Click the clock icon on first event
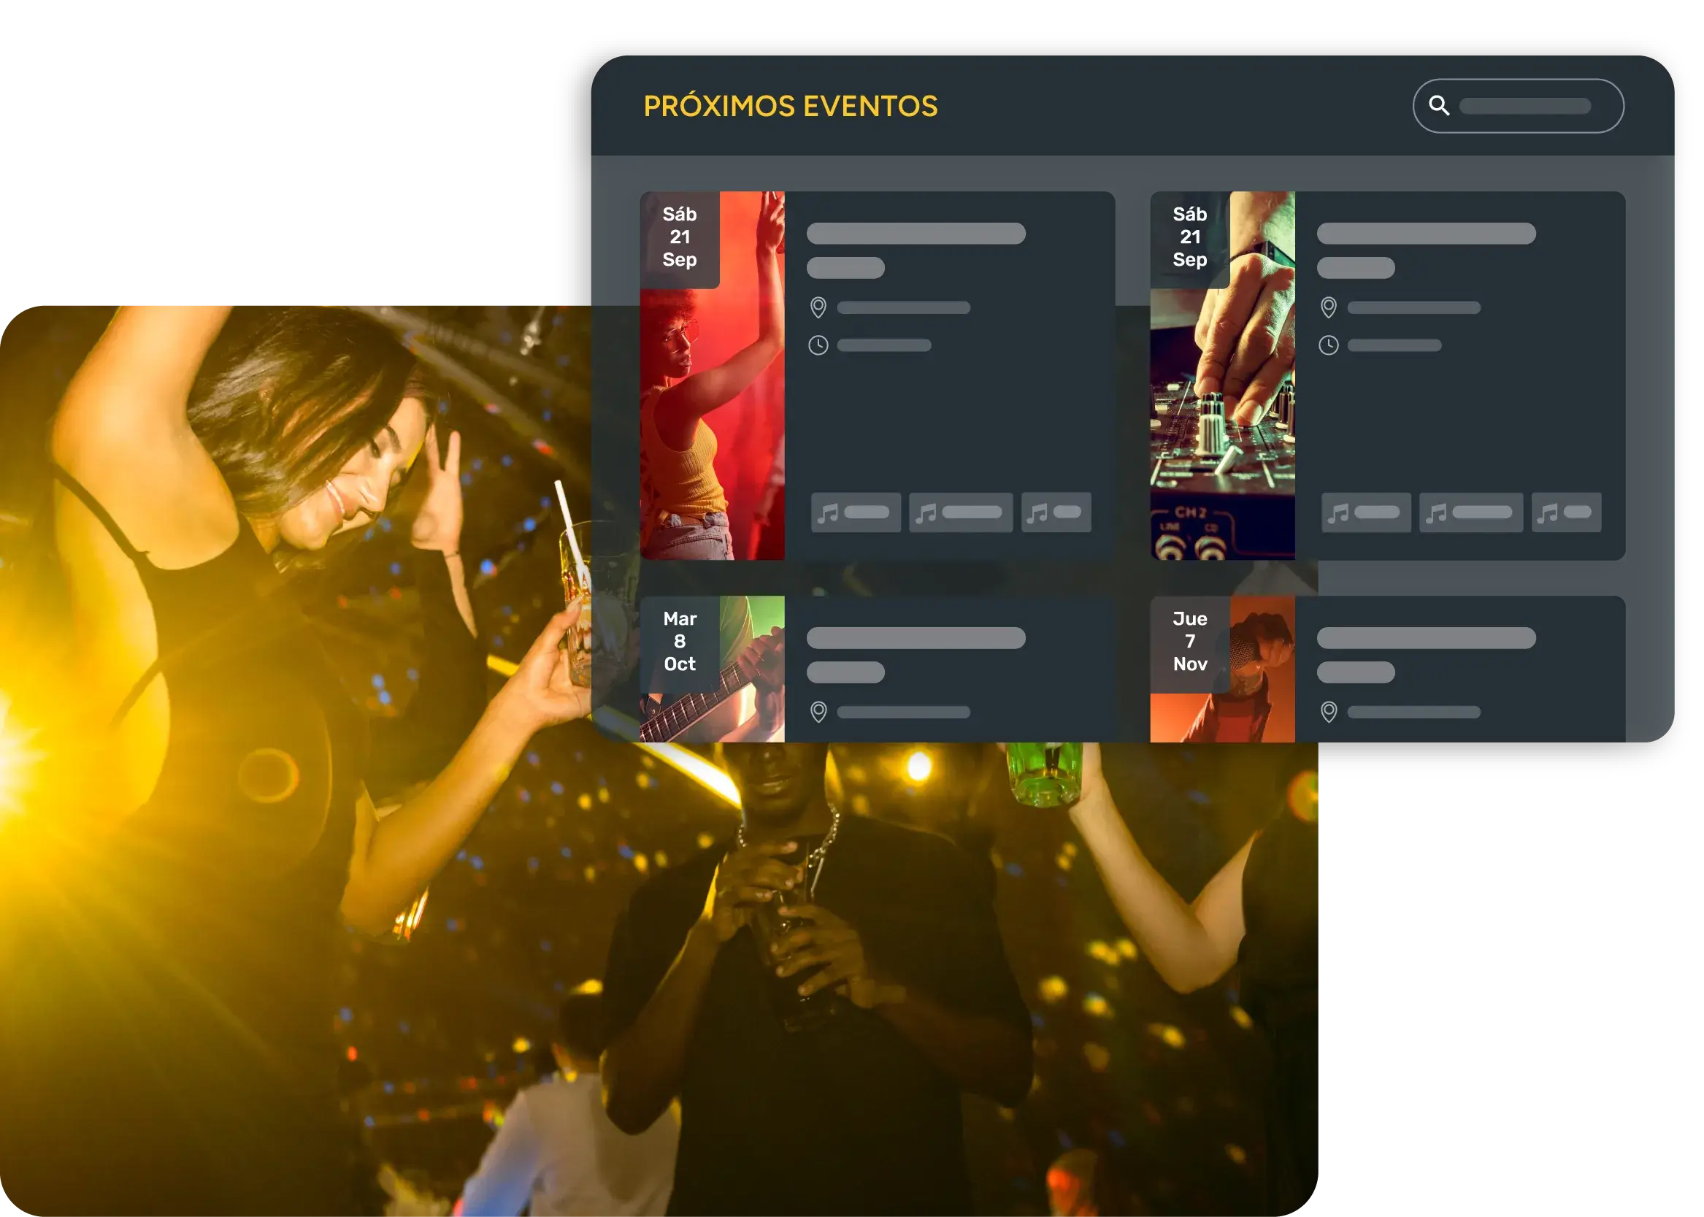Image resolution: width=1704 pixels, height=1217 pixels. click(816, 345)
